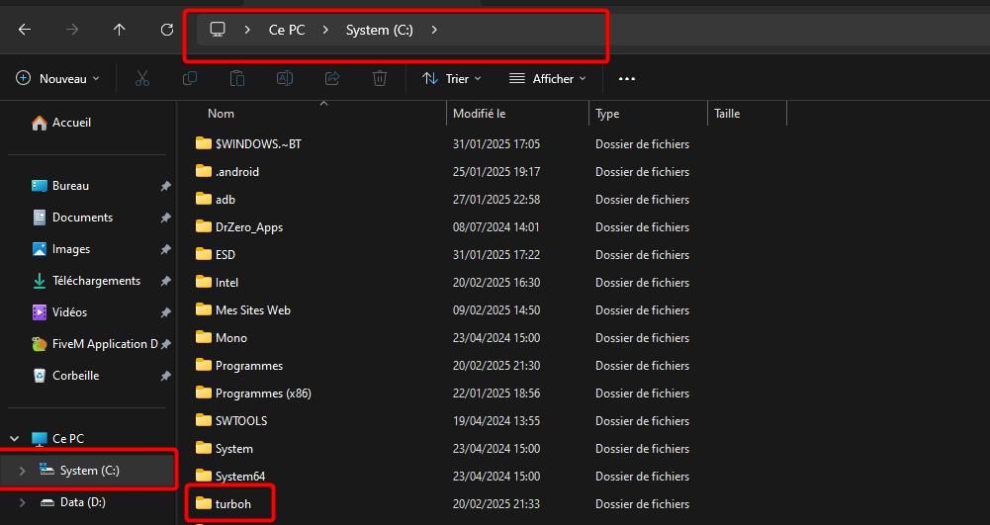Go back with the back arrow

pos(25,30)
